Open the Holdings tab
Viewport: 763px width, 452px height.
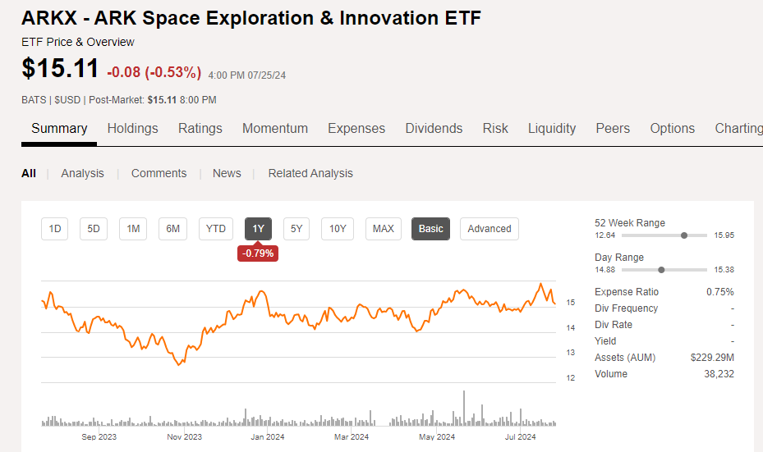(x=132, y=128)
